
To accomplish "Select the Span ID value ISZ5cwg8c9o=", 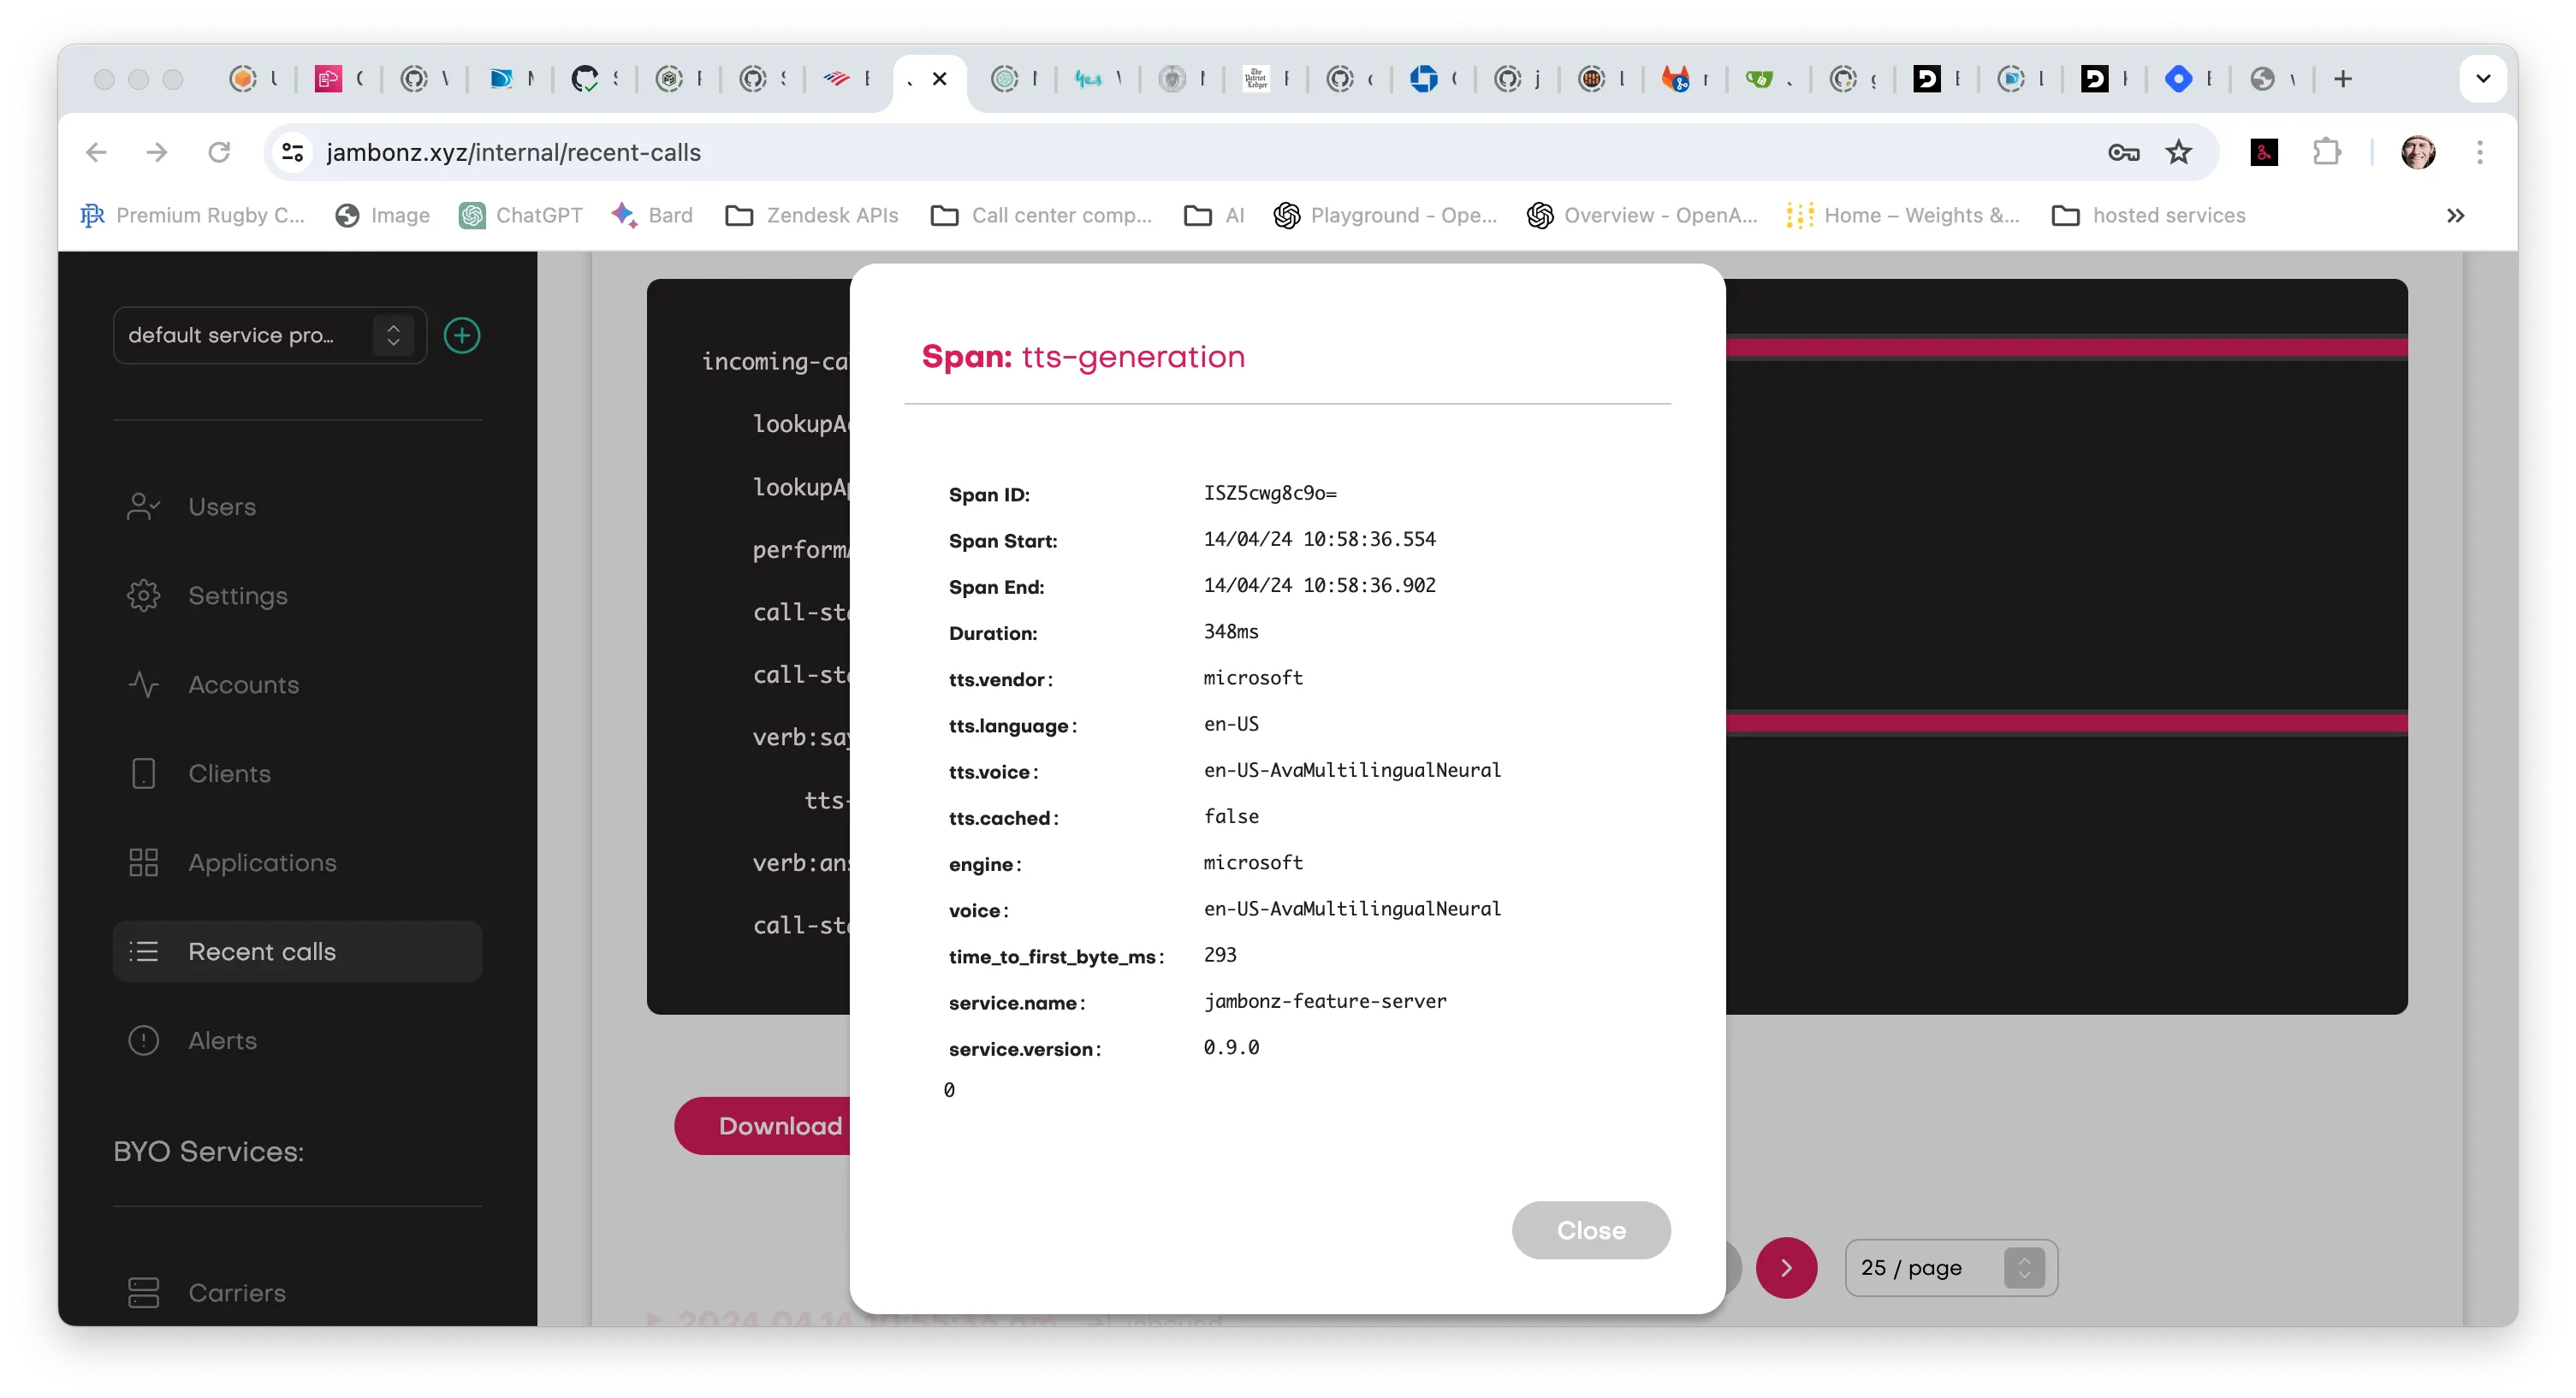I will [1270, 493].
